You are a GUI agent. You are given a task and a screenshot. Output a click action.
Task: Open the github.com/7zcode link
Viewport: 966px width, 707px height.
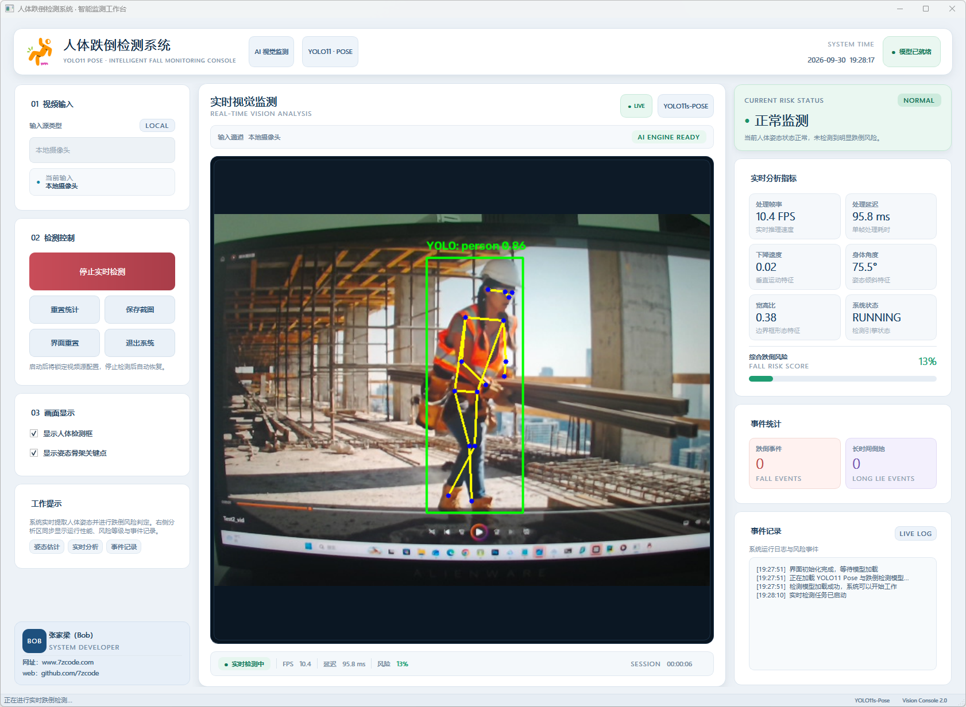70,673
